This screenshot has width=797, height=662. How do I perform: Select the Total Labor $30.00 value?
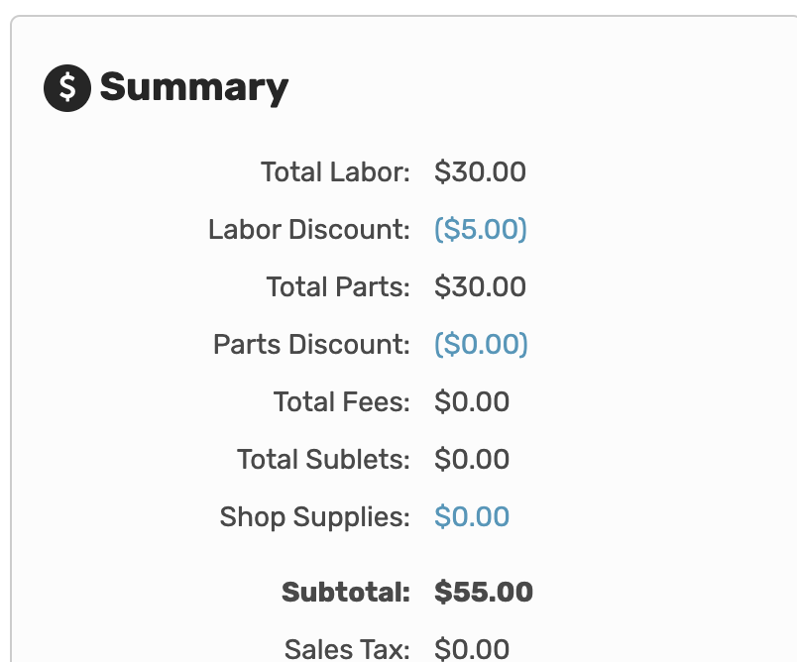480,171
